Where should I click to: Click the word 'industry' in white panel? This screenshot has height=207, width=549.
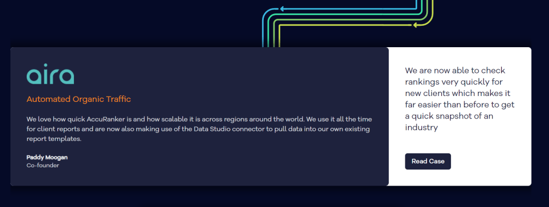coord(421,128)
